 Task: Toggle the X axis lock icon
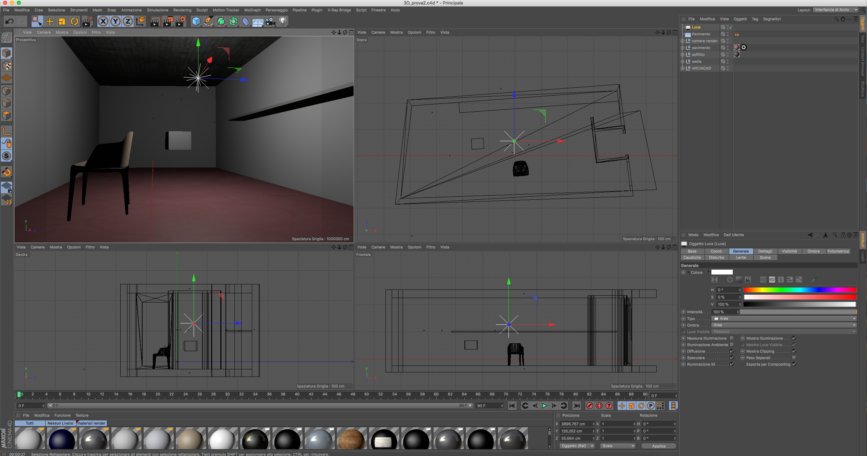103,22
